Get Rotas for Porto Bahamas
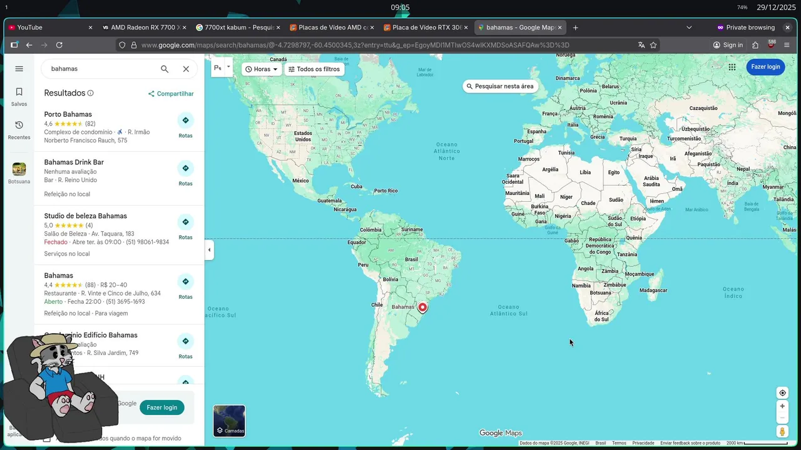The height and width of the screenshot is (450, 801). 185,125
